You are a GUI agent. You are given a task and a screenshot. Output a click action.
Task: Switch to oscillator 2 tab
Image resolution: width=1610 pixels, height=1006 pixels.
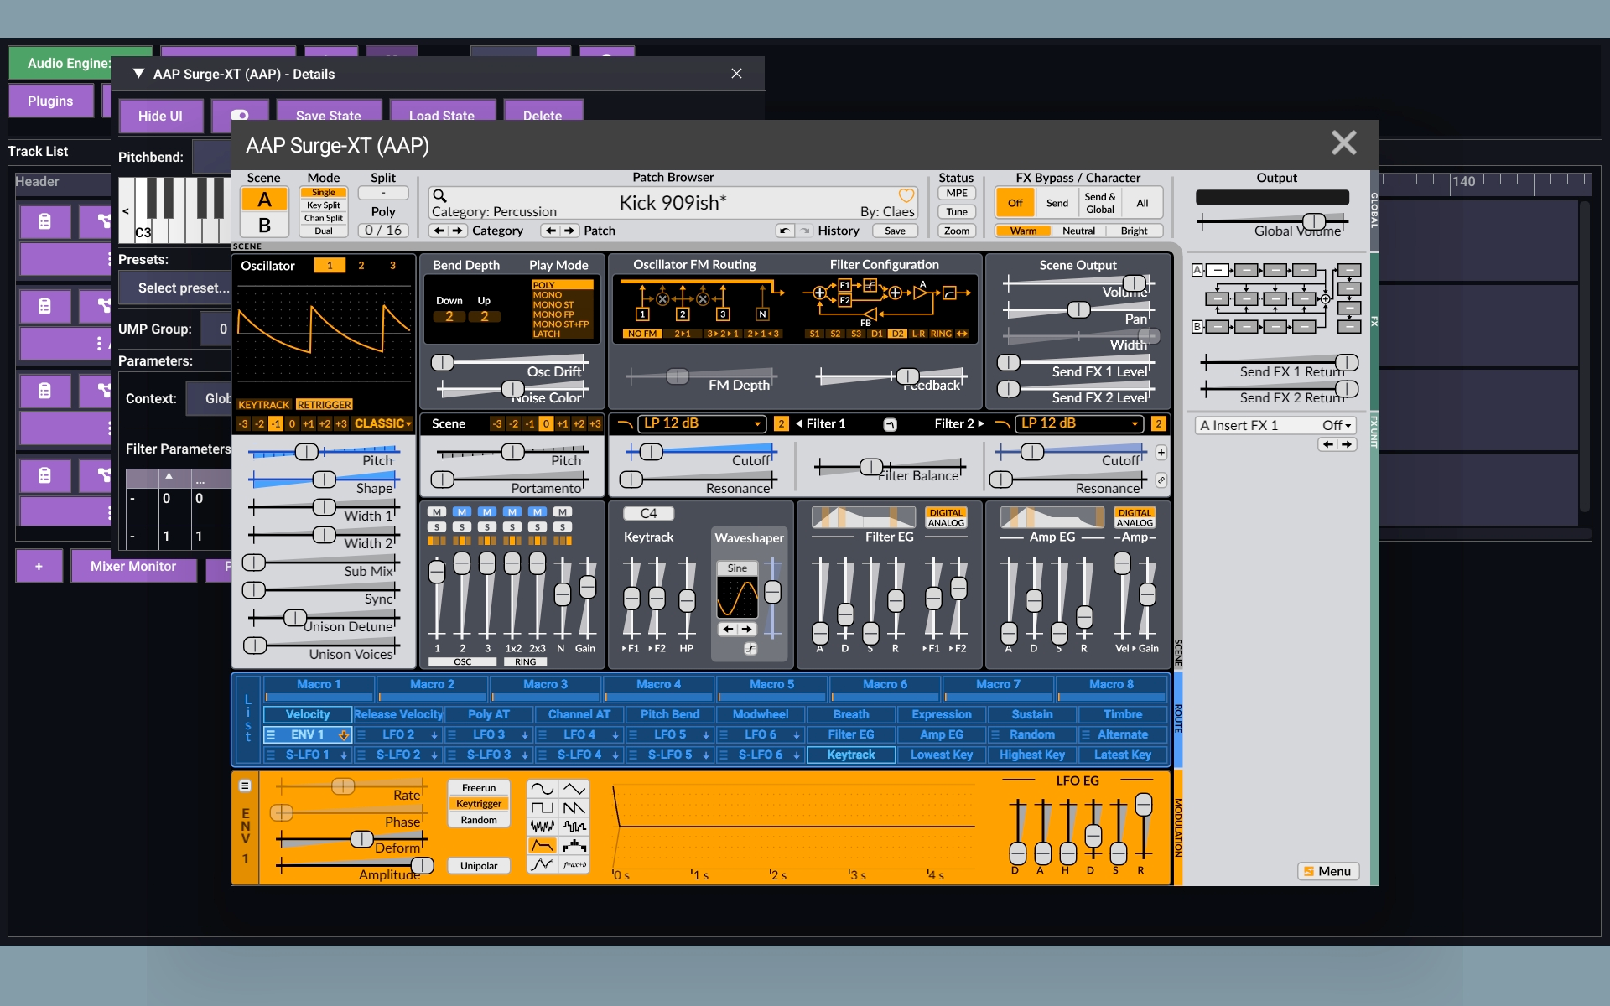pos(361,266)
